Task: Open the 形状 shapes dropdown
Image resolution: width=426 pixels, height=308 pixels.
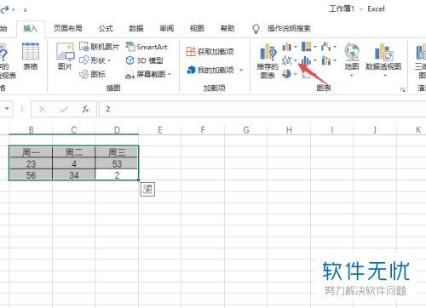Action: tap(95, 60)
